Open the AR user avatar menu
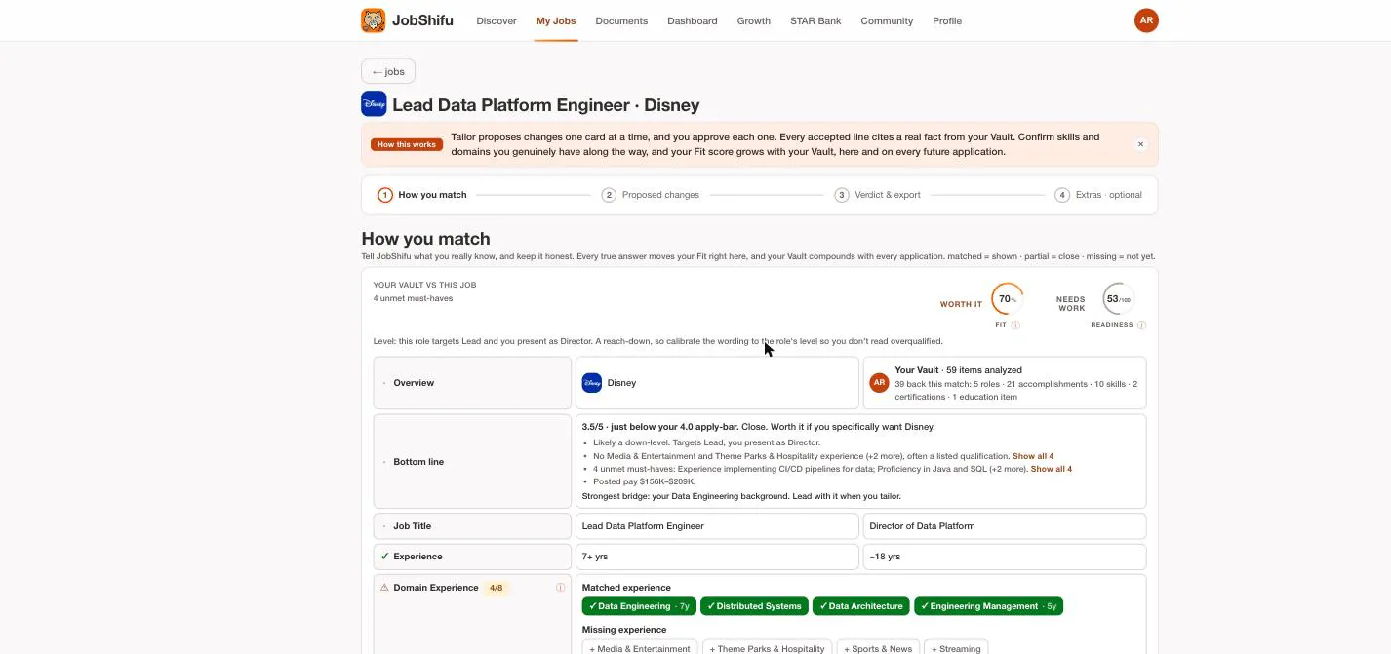This screenshot has height=654, width=1391. tap(1146, 20)
